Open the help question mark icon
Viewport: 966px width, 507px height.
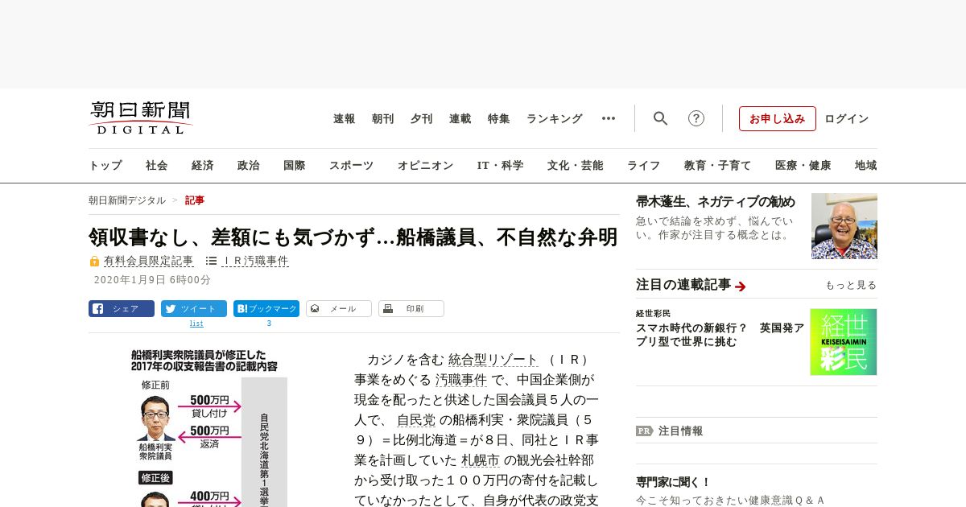pyautogui.click(x=696, y=118)
